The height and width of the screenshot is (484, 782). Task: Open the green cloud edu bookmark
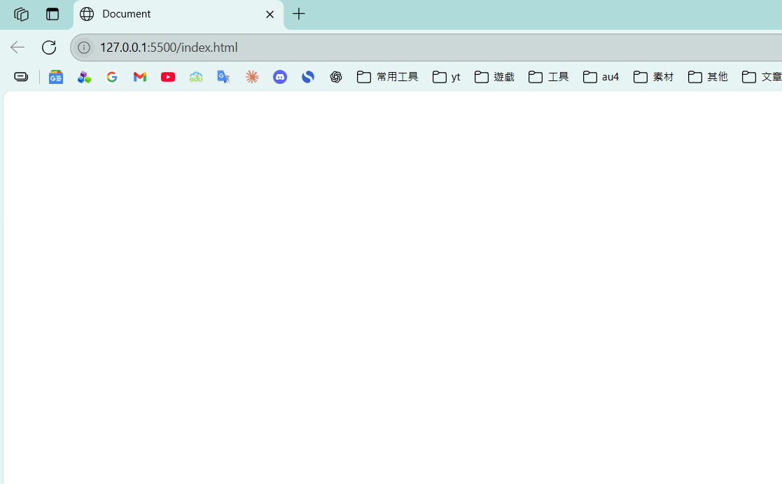pos(196,77)
